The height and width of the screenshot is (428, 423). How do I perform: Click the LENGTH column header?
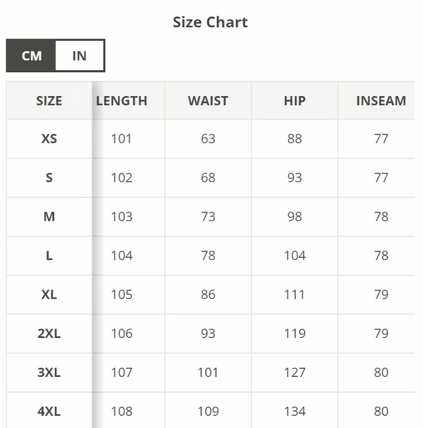pos(122,101)
